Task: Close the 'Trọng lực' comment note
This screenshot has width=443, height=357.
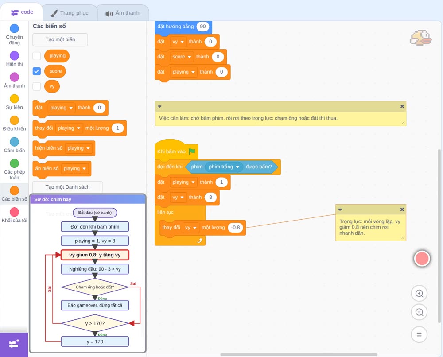Action: [x=402, y=210]
